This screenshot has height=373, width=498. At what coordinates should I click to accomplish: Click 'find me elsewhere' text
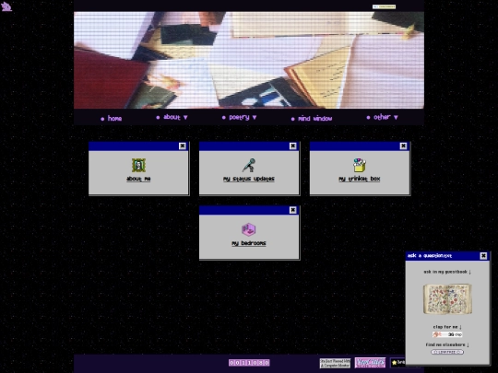[x=447, y=344]
